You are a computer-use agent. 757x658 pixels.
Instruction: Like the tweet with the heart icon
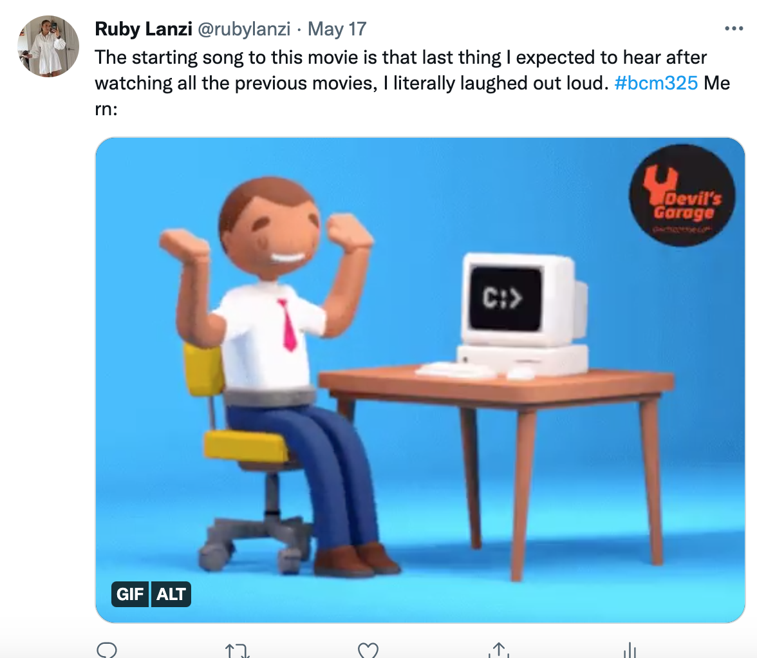pyautogui.click(x=368, y=651)
